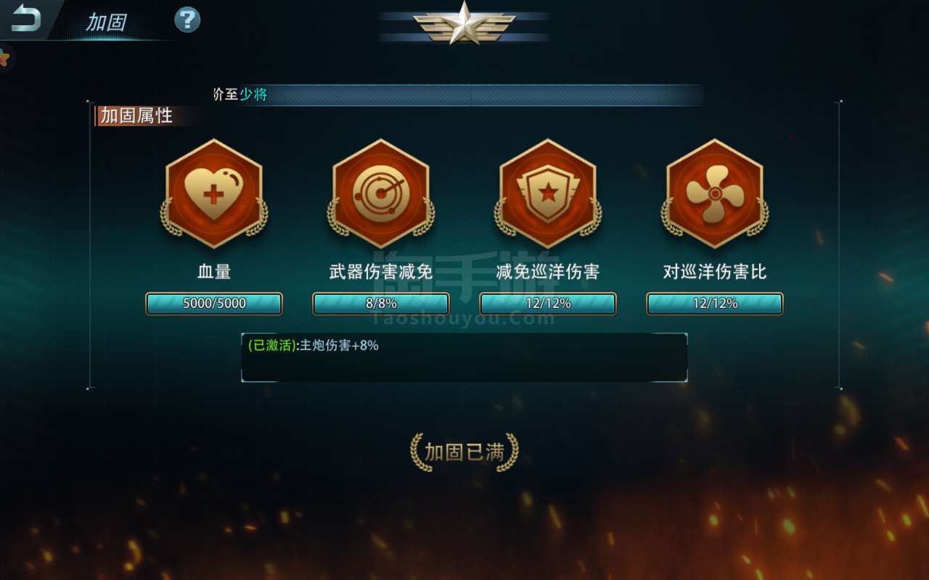The height and width of the screenshot is (580, 929).
Task: Click the 12/12% cruiser reduction bar
Action: point(548,304)
